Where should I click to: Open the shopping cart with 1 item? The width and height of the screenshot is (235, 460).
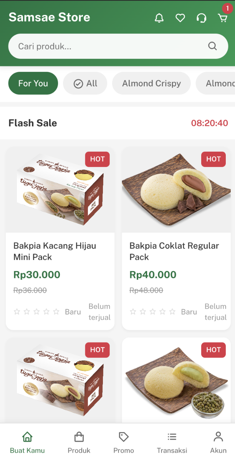(223, 18)
